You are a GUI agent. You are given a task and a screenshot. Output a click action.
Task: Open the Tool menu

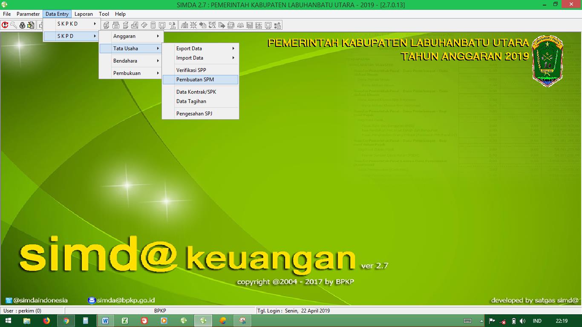104,14
